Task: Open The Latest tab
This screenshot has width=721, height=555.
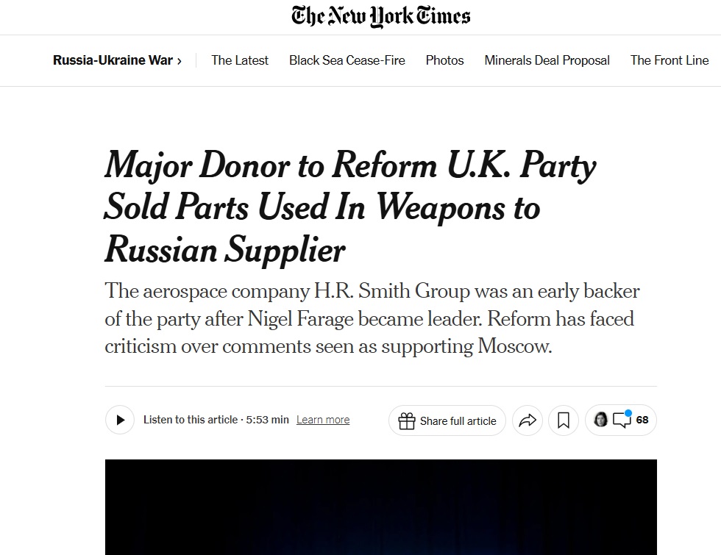Action: pos(240,60)
